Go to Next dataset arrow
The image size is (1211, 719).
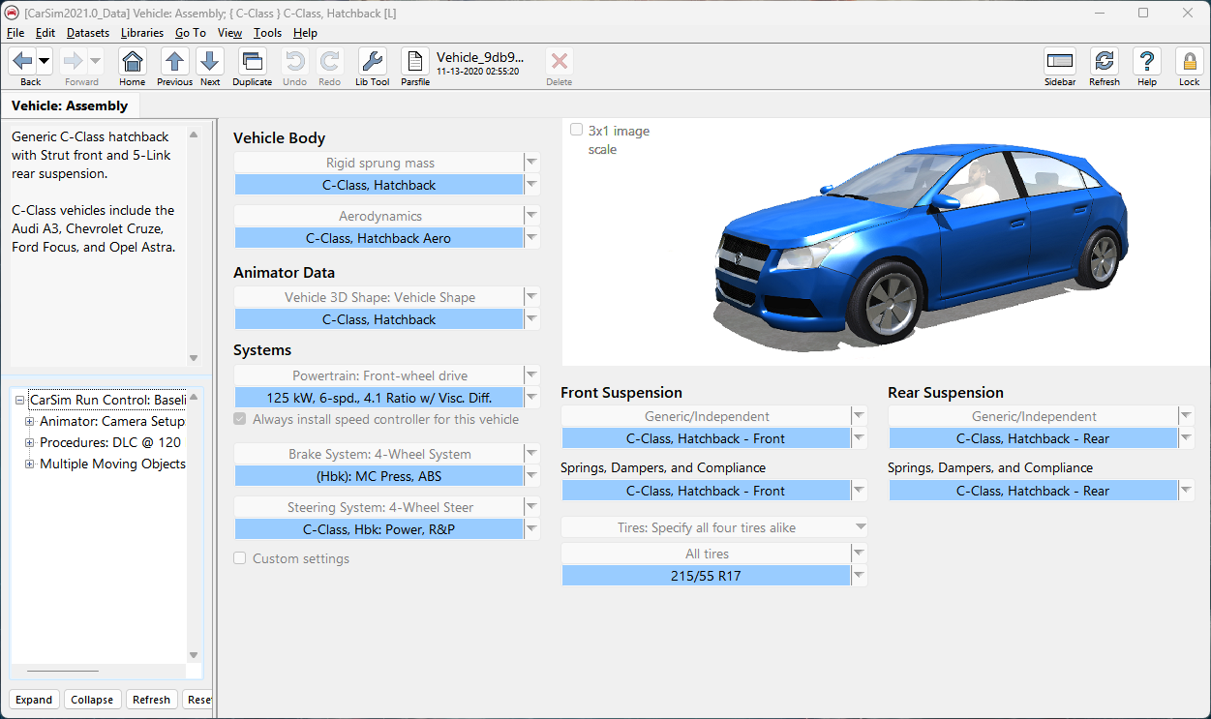pyautogui.click(x=210, y=63)
